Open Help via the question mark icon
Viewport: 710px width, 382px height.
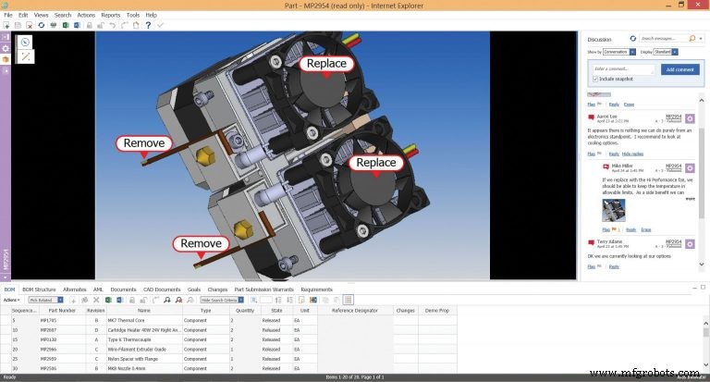(148, 25)
